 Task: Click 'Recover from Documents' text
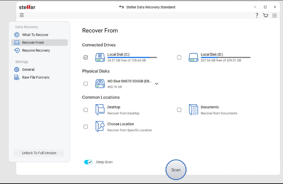click(219, 113)
